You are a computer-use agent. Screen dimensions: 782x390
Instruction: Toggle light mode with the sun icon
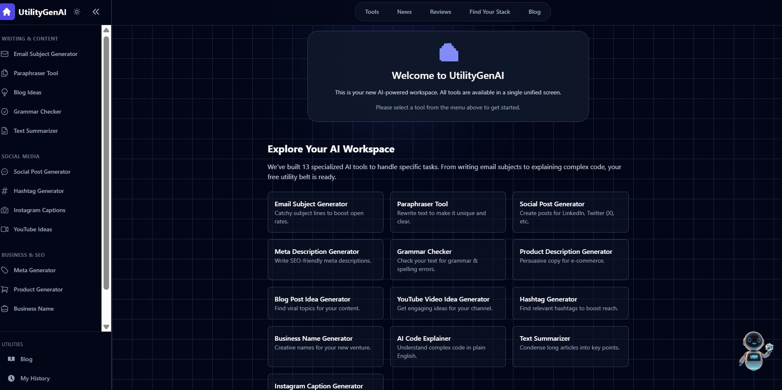77,12
